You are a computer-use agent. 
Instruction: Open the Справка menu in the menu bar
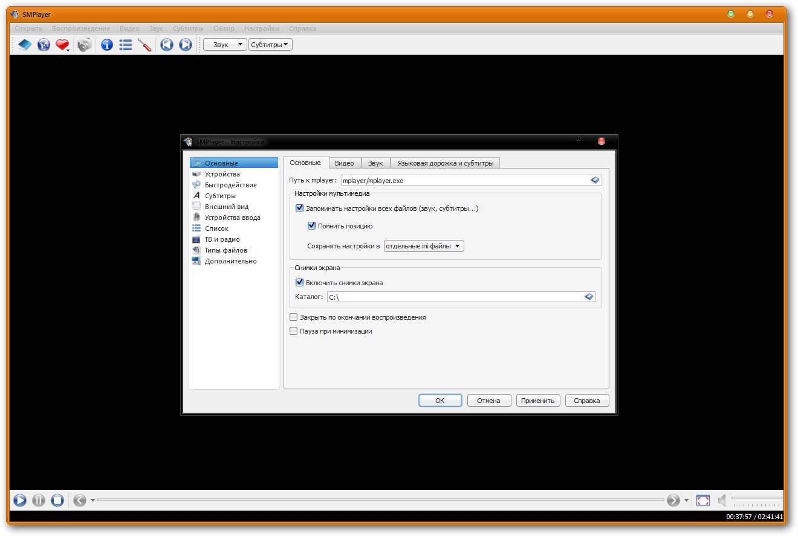coord(302,28)
